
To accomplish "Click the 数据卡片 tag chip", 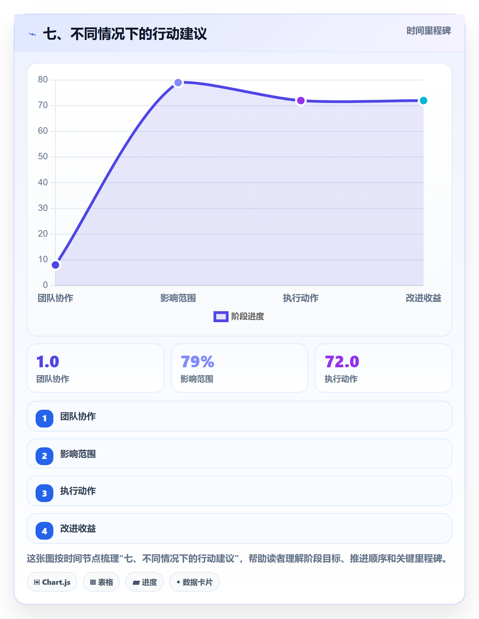I will pos(194,582).
